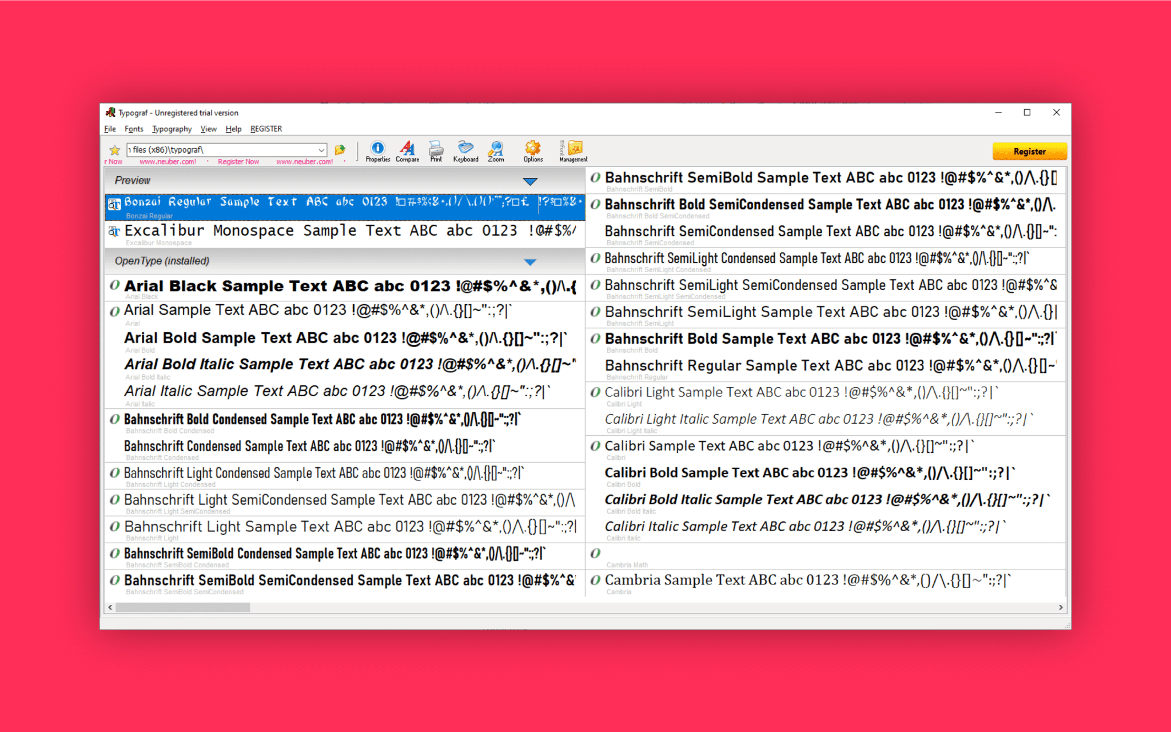Image resolution: width=1171 pixels, height=732 pixels.
Task: Select the Bahnschrift SemiCondensed sample row
Action: coord(826,234)
